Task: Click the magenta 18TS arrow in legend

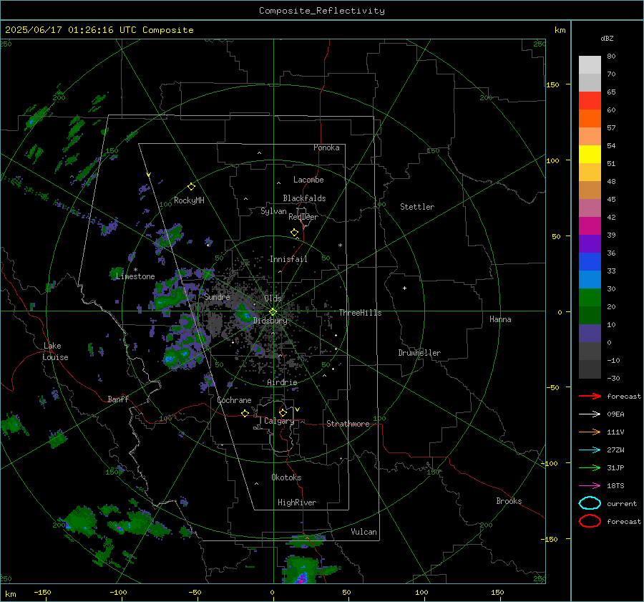Action: point(590,486)
